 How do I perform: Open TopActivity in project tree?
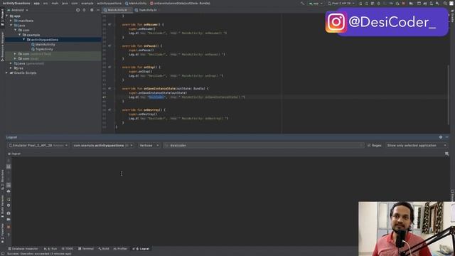(x=44, y=49)
